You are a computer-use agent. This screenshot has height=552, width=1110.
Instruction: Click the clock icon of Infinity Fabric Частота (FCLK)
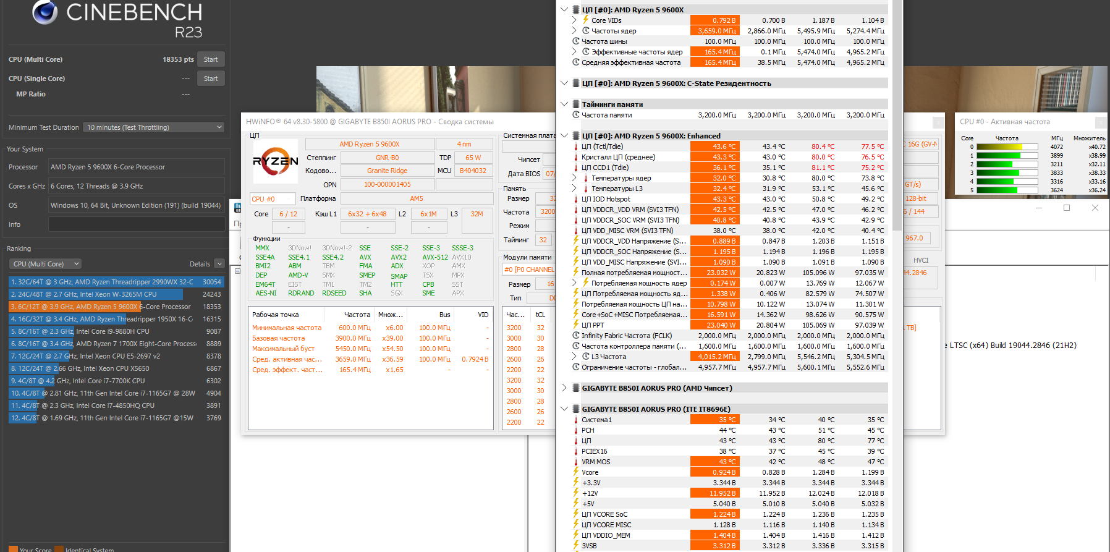(x=575, y=336)
